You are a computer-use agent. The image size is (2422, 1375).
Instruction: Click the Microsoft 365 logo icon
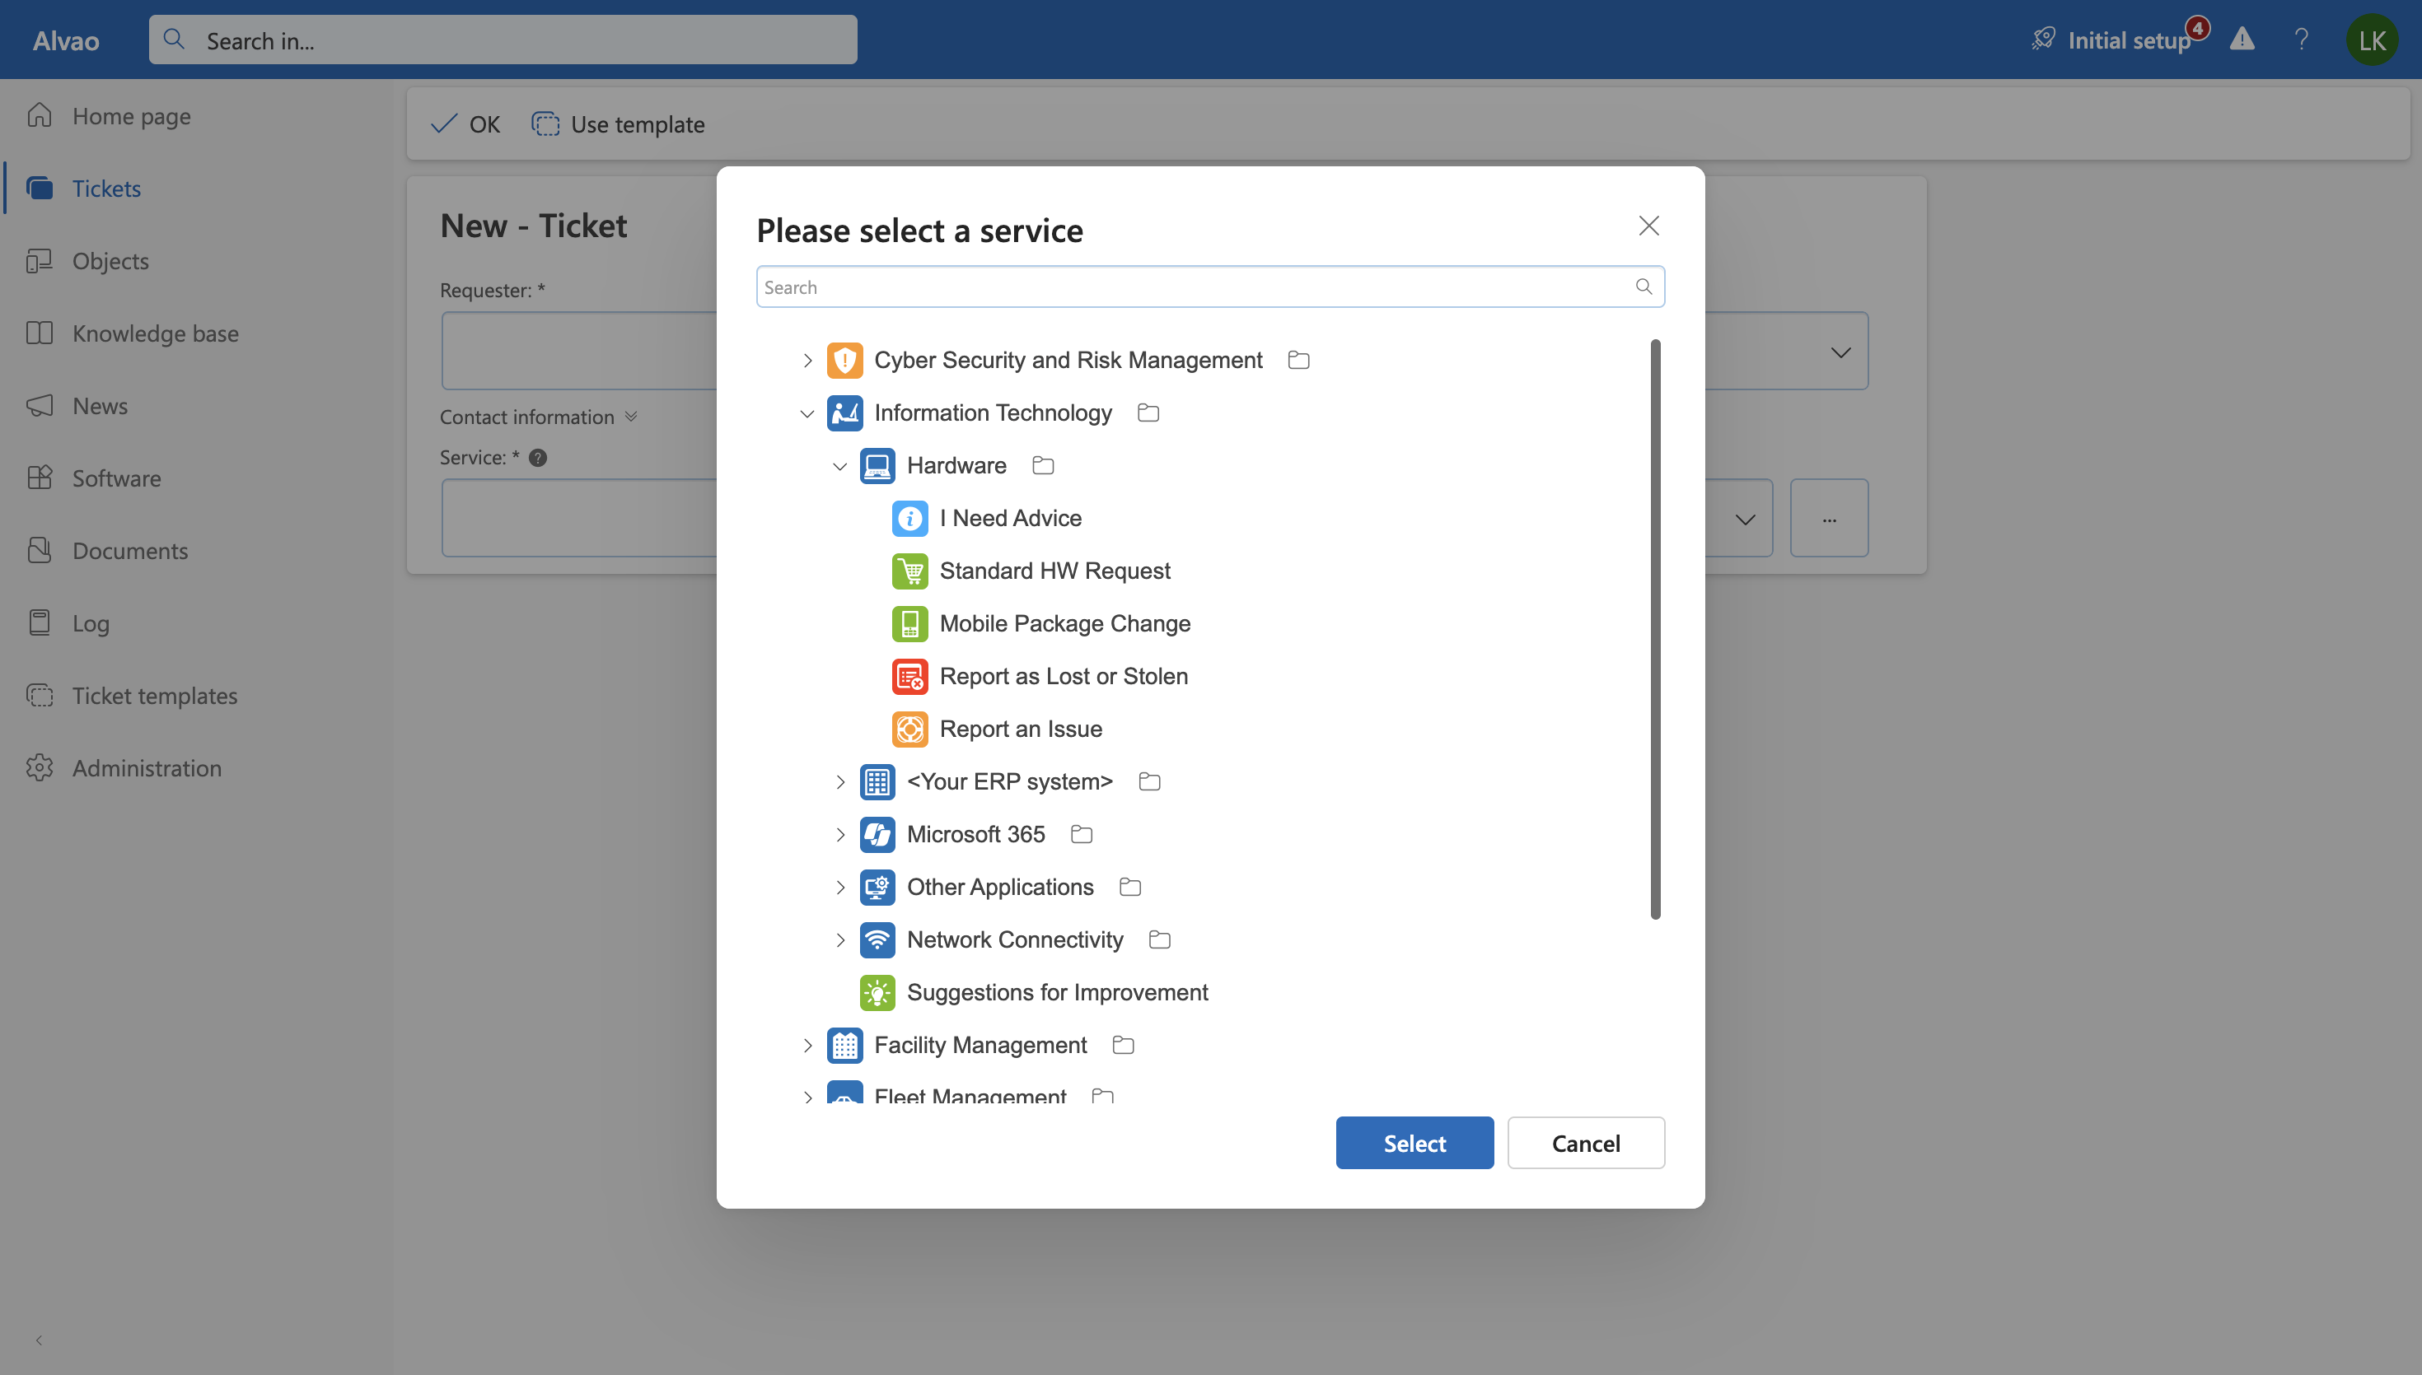tap(877, 834)
